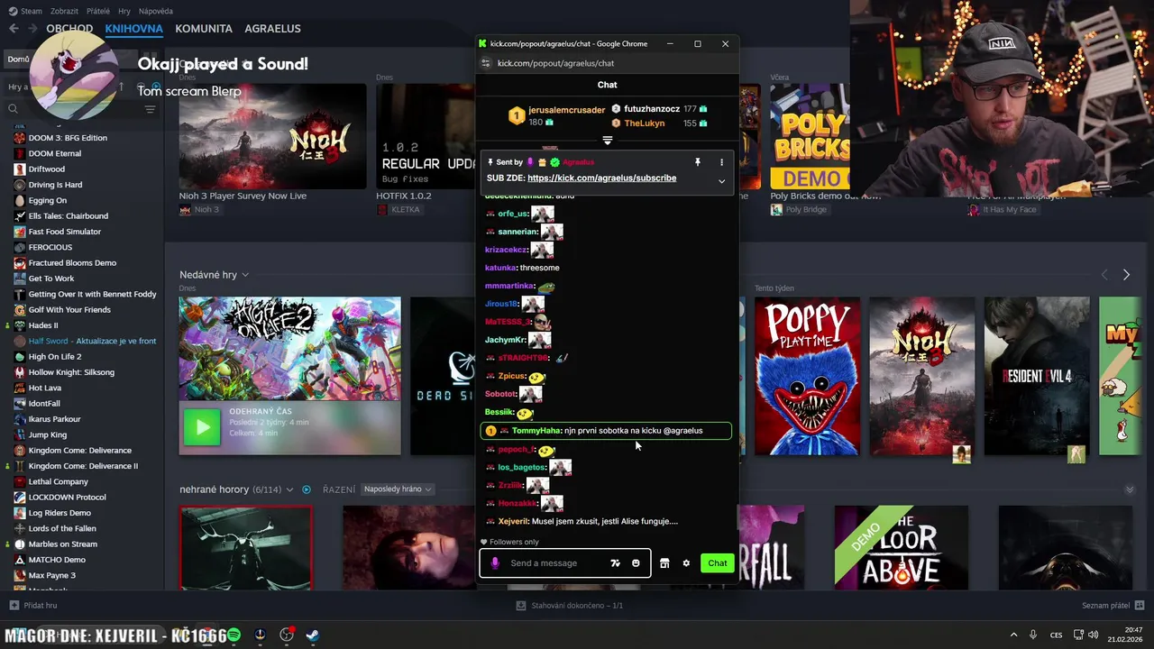The image size is (1154, 649).
Task: Click the katunka username in chat
Action: pos(500,268)
